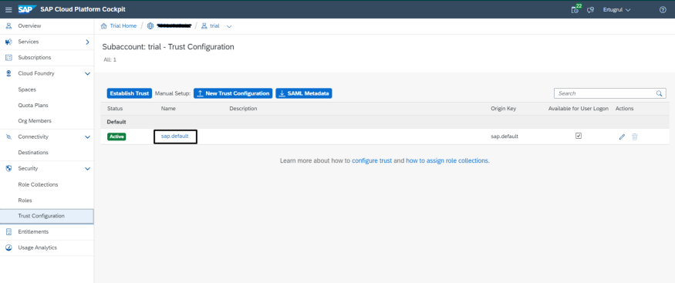This screenshot has height=283, width=675.
Task: Click the Entitlements sidebar icon
Action: pyautogui.click(x=8, y=232)
